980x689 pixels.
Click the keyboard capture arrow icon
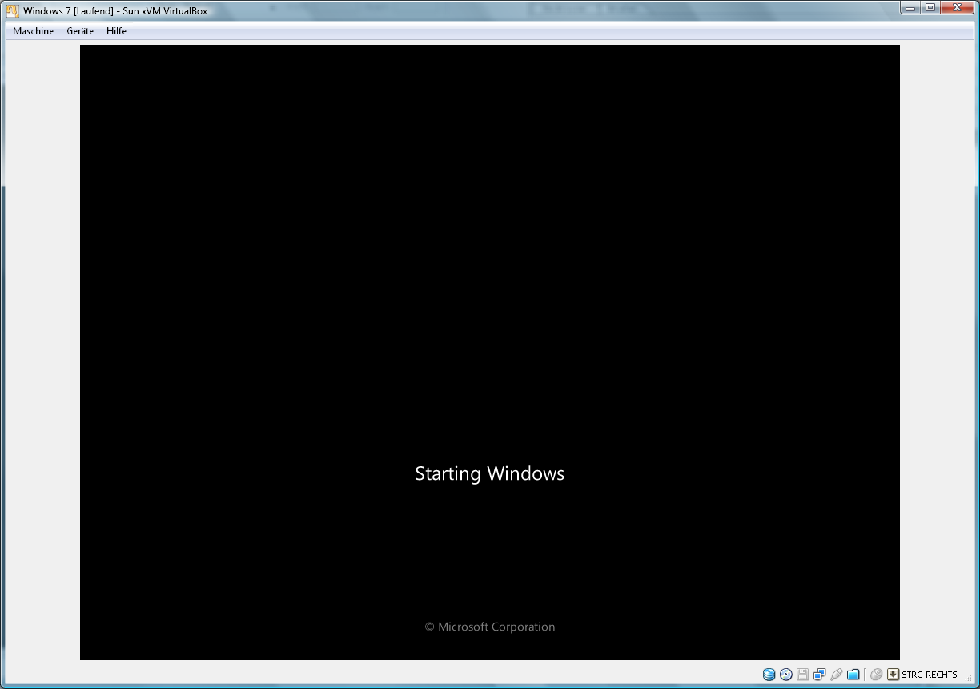point(894,675)
